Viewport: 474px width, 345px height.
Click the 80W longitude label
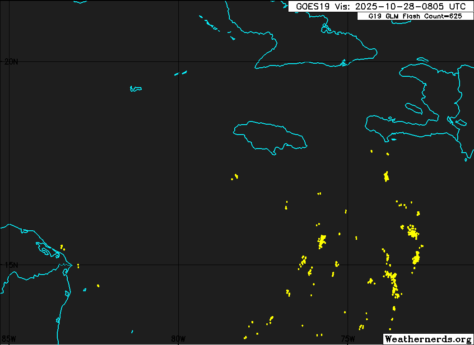[x=178, y=339]
